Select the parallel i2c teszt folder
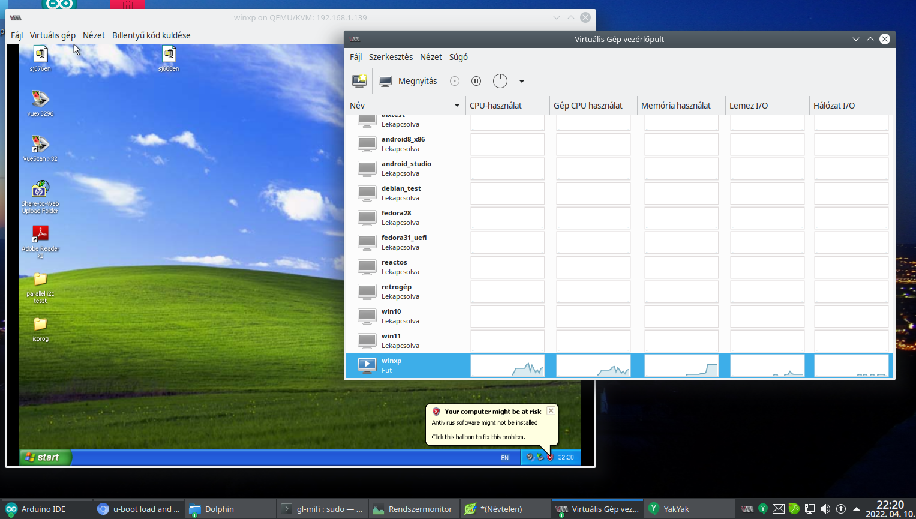The height and width of the screenshot is (519, 916). (40, 287)
